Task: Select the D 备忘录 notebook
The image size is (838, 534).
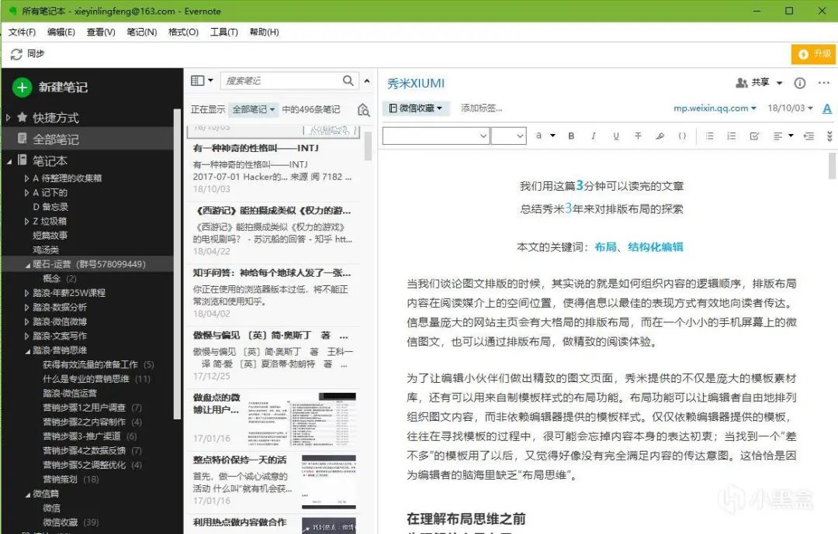Action: click(x=50, y=207)
